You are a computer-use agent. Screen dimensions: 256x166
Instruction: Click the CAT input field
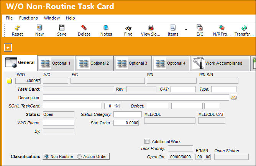click(183, 89)
